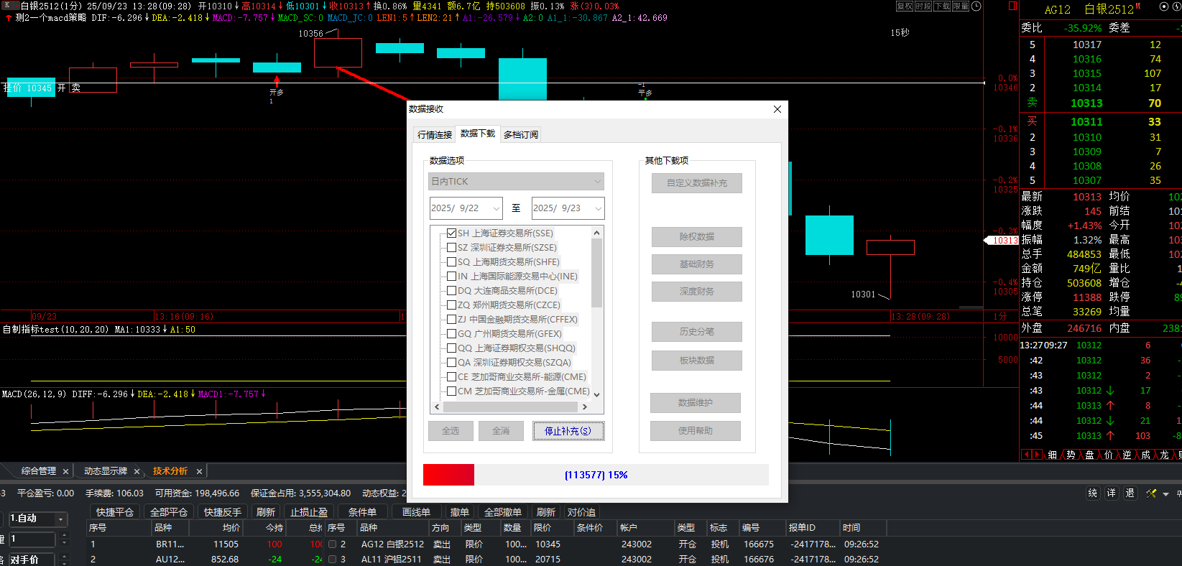The width and height of the screenshot is (1182, 566).
Task: Uncheck SH 上海证券交易所(SSE) checkbox
Action: (x=452, y=233)
